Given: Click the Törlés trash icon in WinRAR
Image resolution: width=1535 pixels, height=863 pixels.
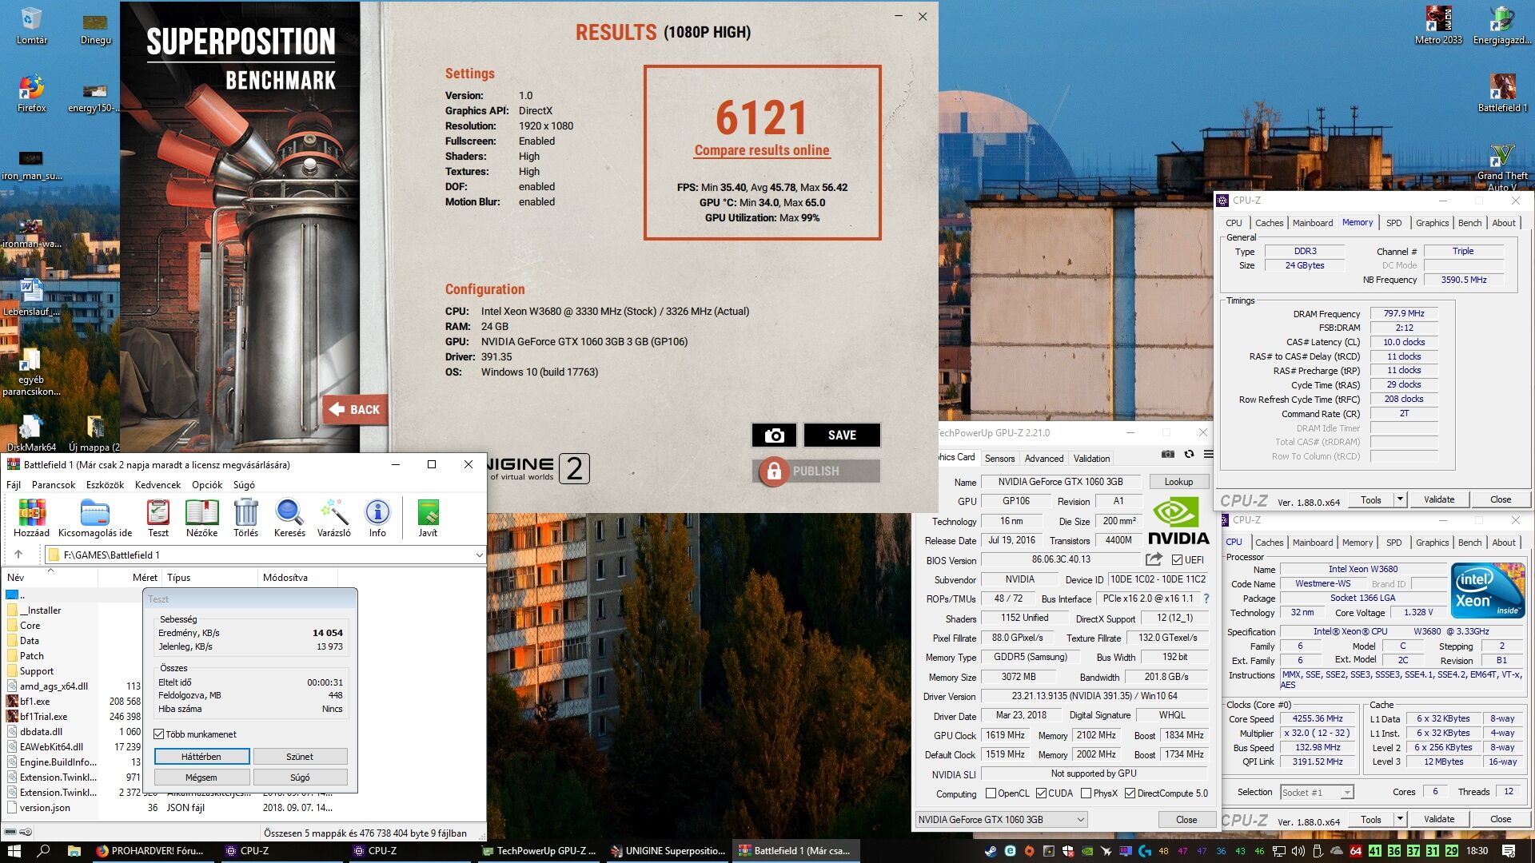Looking at the screenshot, I should pyautogui.click(x=246, y=518).
